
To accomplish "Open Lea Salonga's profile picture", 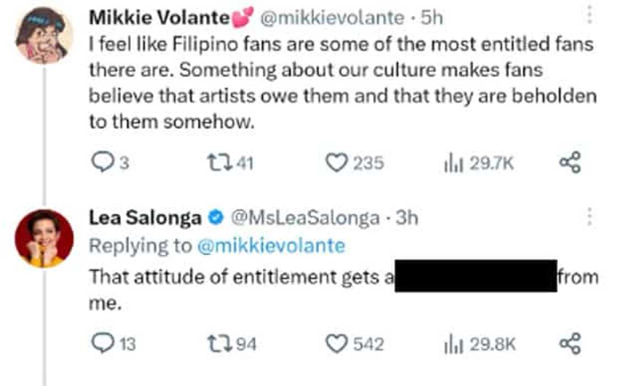I will pyautogui.click(x=43, y=238).
